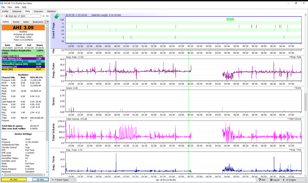Open the Bookmarks sub-tab
This screenshot has width=308, height=183.
coord(38,22)
